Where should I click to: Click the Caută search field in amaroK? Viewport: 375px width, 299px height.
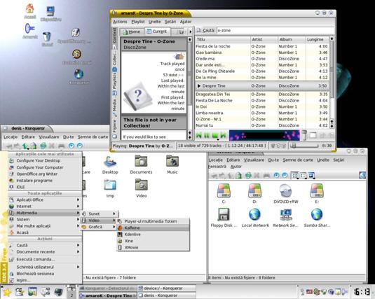(x=275, y=30)
